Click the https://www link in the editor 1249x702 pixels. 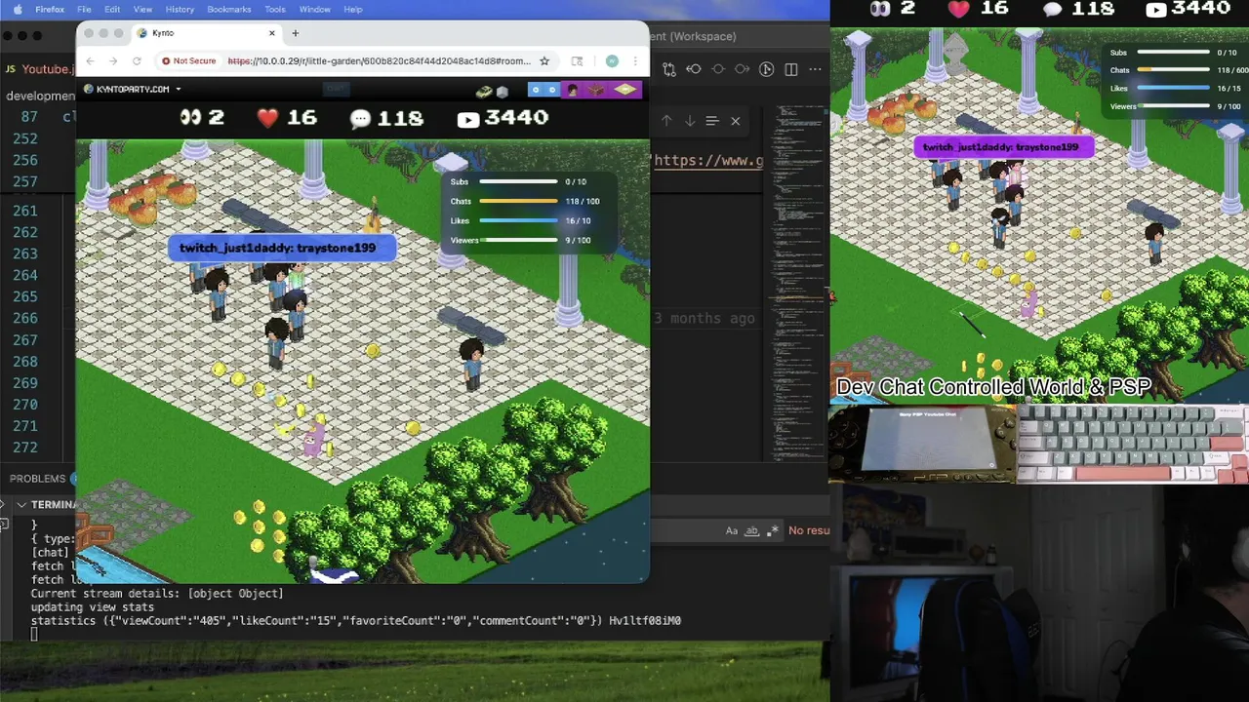point(709,160)
